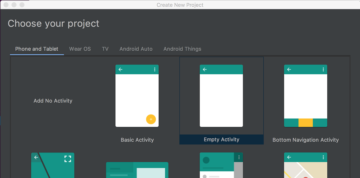The height and width of the screenshot is (178, 360).
Task: Select the Fullscreen Activity template thumbnail
Action: coord(53,165)
